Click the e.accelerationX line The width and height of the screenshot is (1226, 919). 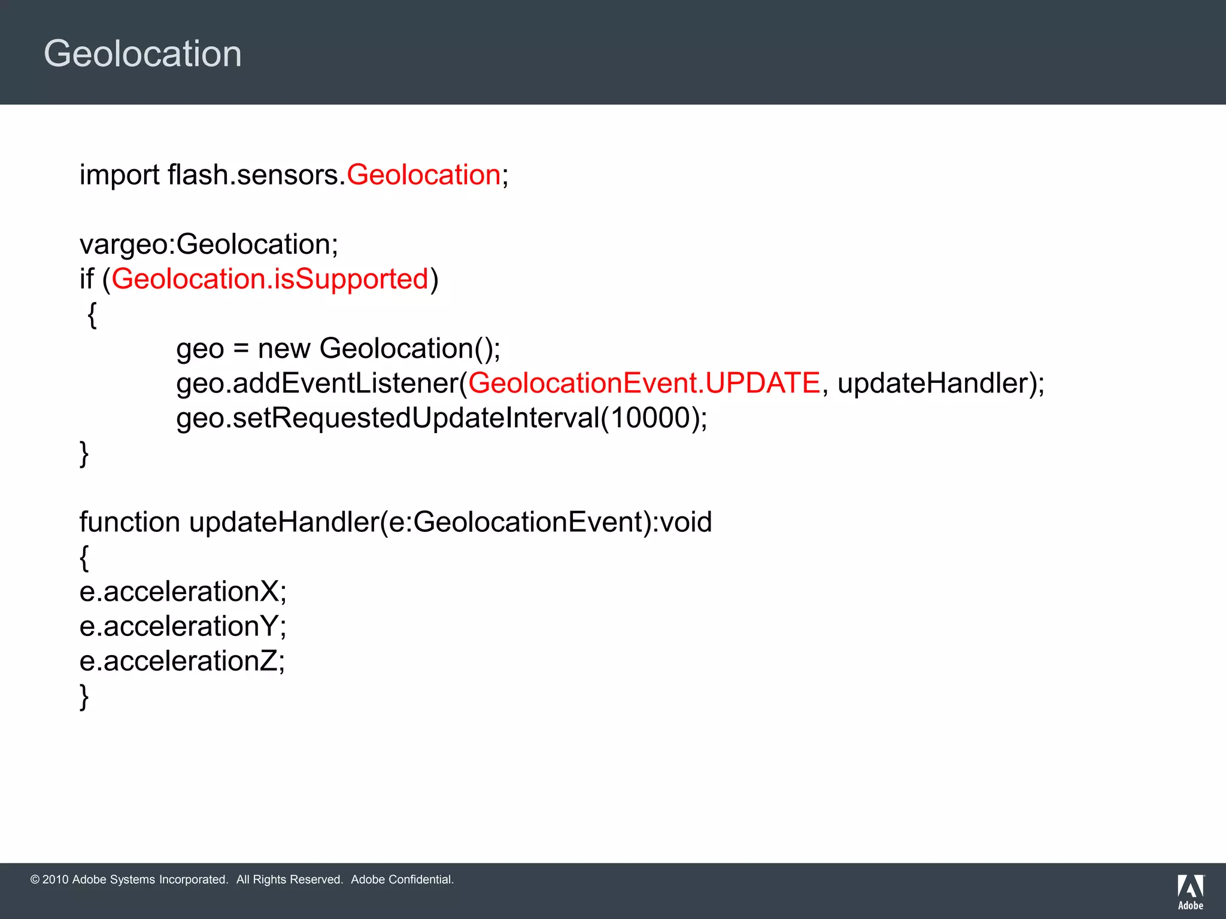pos(183,591)
